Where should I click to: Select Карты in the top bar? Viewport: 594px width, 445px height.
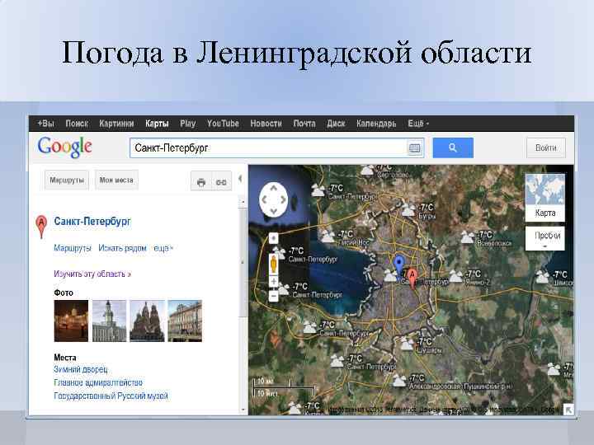[x=157, y=124]
